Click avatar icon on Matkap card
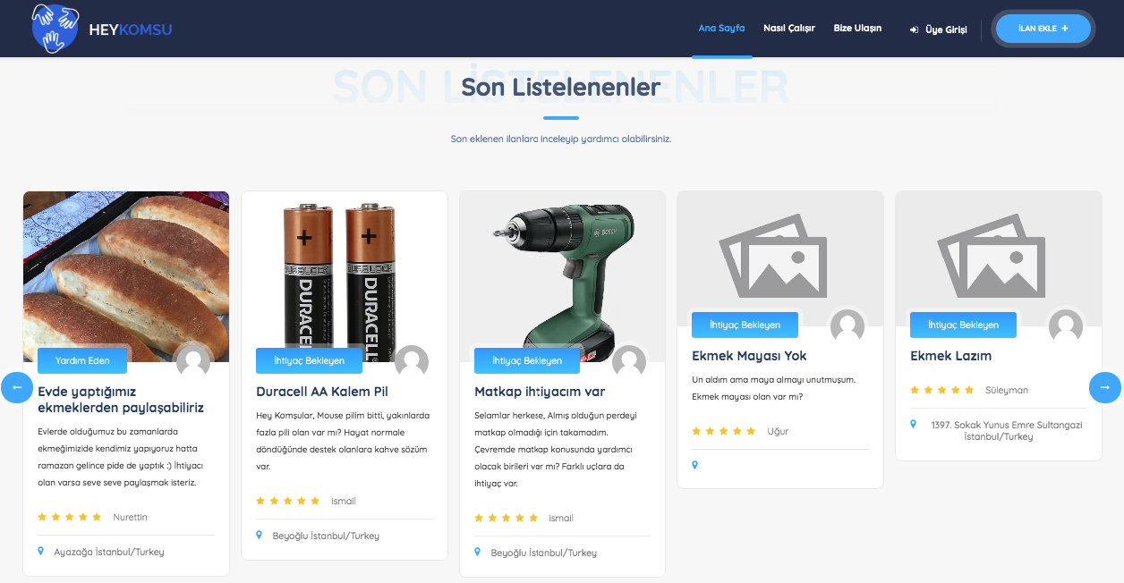Viewport: 1124px width, 583px height. click(629, 361)
